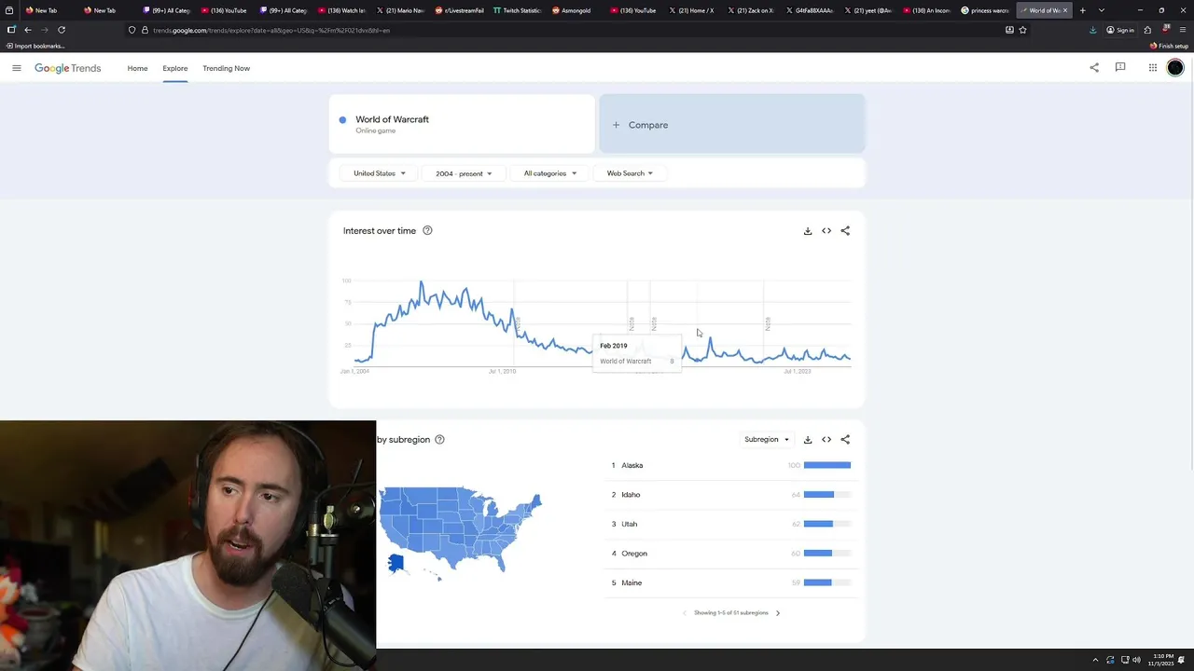Screen dimensions: 1194x671
Task: Share the subregion map widget
Action: pyautogui.click(x=845, y=440)
